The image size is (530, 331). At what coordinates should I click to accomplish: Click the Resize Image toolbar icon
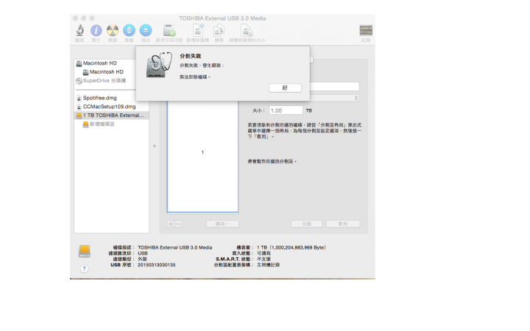247,30
